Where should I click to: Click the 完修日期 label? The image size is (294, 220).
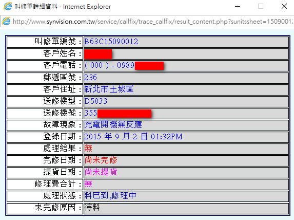[x=63, y=160]
